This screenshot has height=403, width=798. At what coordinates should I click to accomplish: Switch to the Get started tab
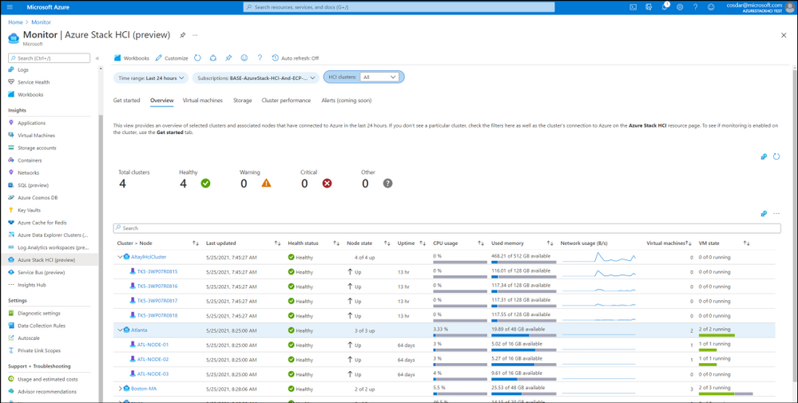click(x=126, y=101)
